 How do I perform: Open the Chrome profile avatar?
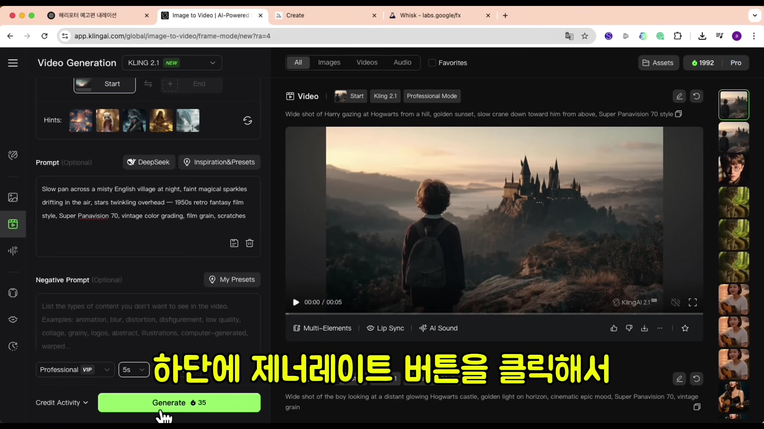click(x=737, y=36)
